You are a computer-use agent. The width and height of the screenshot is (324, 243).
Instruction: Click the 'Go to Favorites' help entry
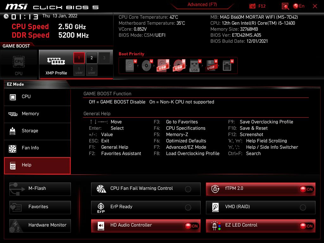point(182,122)
